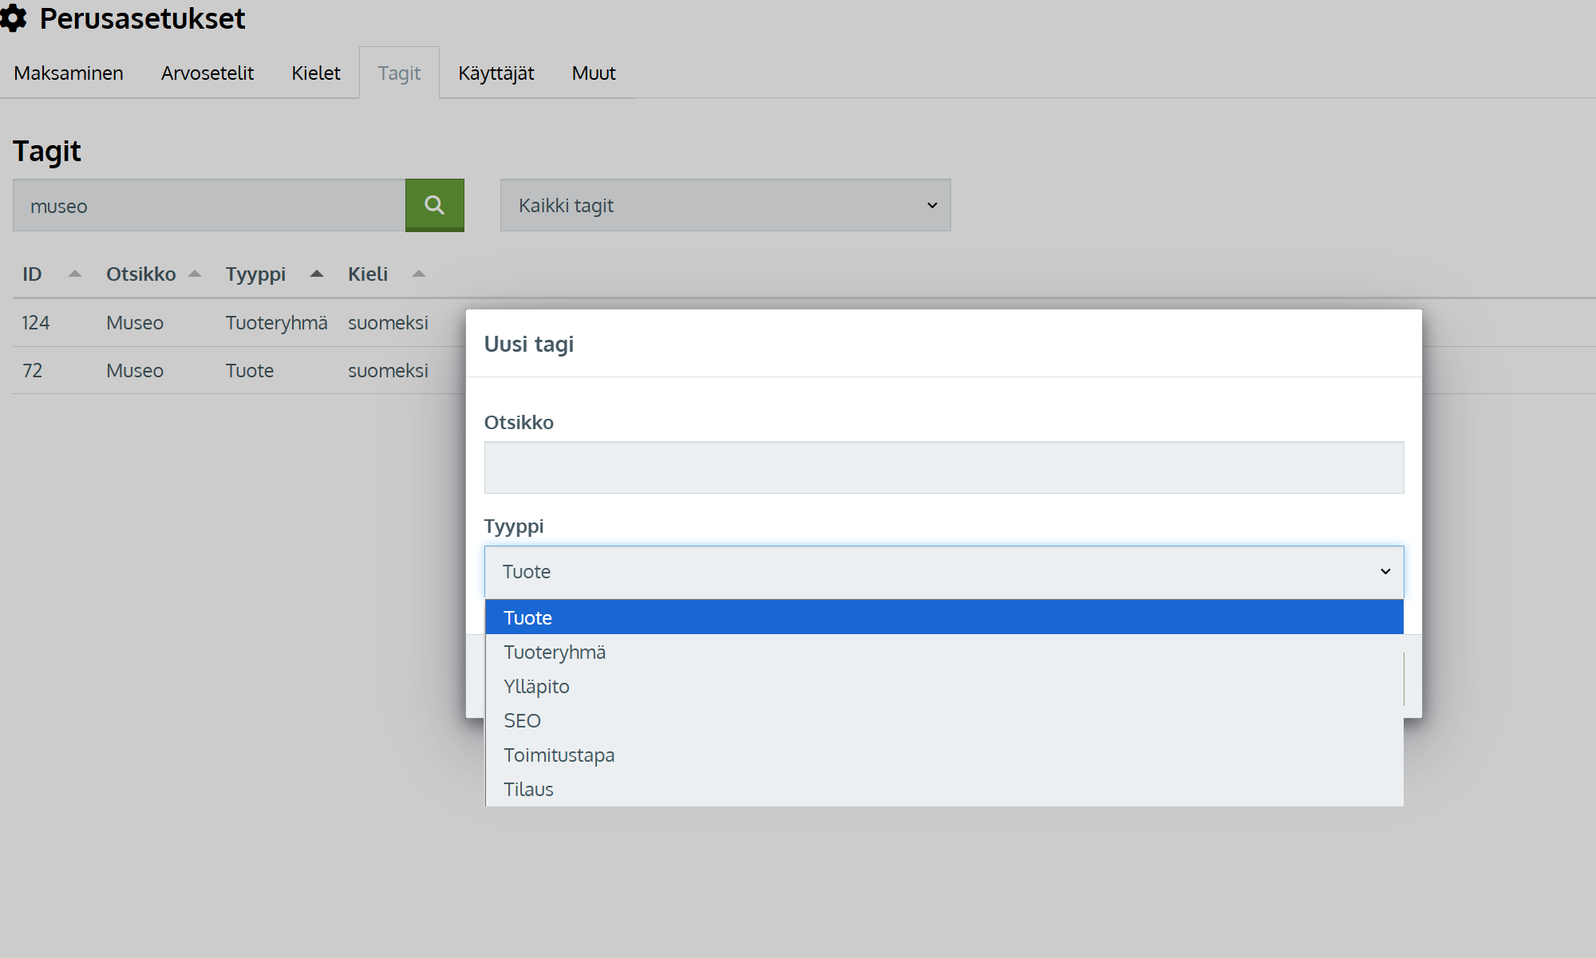Click Tuoteryhmä type cell in table

click(x=276, y=322)
